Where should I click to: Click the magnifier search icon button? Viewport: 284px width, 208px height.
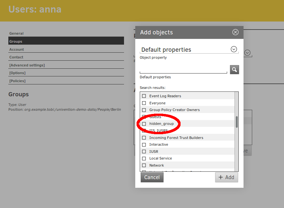point(234,70)
